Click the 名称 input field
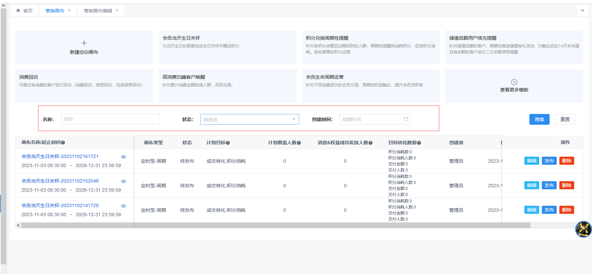 click(110, 119)
